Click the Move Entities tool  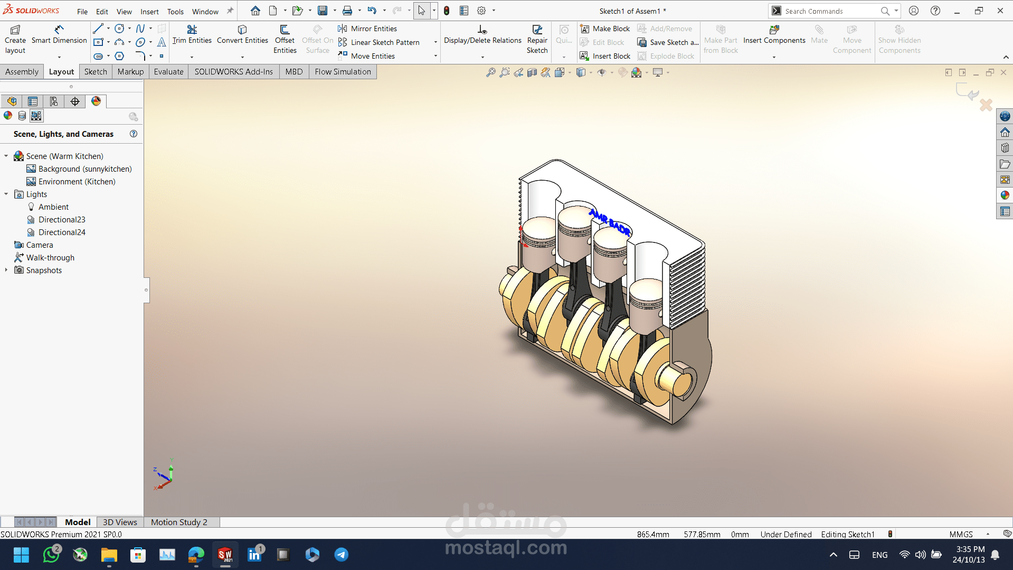[366, 56]
